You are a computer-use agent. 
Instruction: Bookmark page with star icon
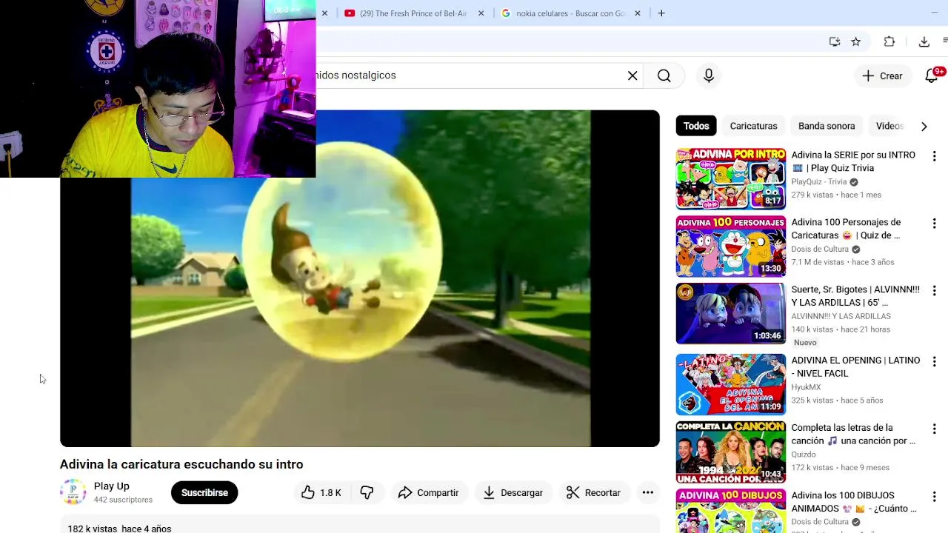[856, 42]
